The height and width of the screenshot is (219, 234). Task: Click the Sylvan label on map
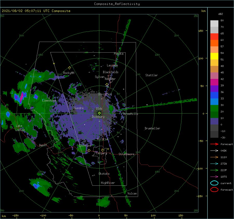pos(100,77)
